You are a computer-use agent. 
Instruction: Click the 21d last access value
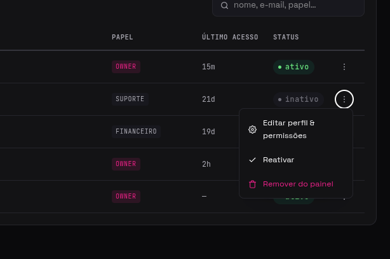(208, 99)
